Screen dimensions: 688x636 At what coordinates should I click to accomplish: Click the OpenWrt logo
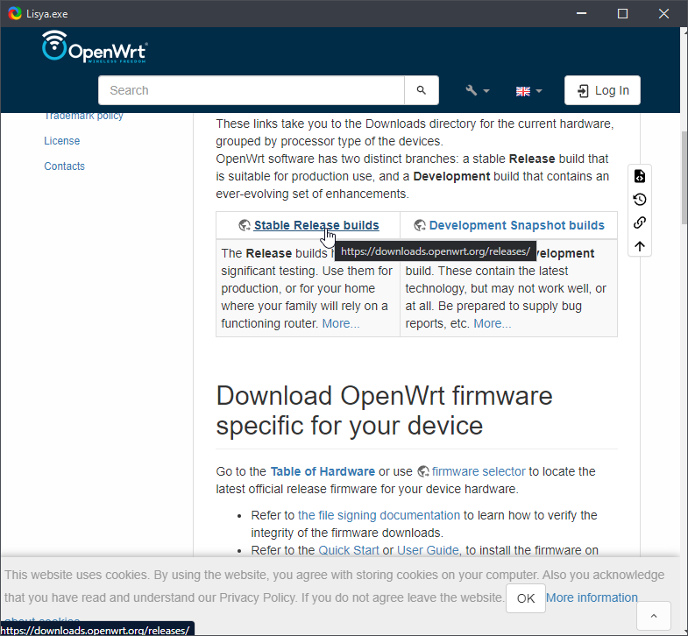pos(95,47)
